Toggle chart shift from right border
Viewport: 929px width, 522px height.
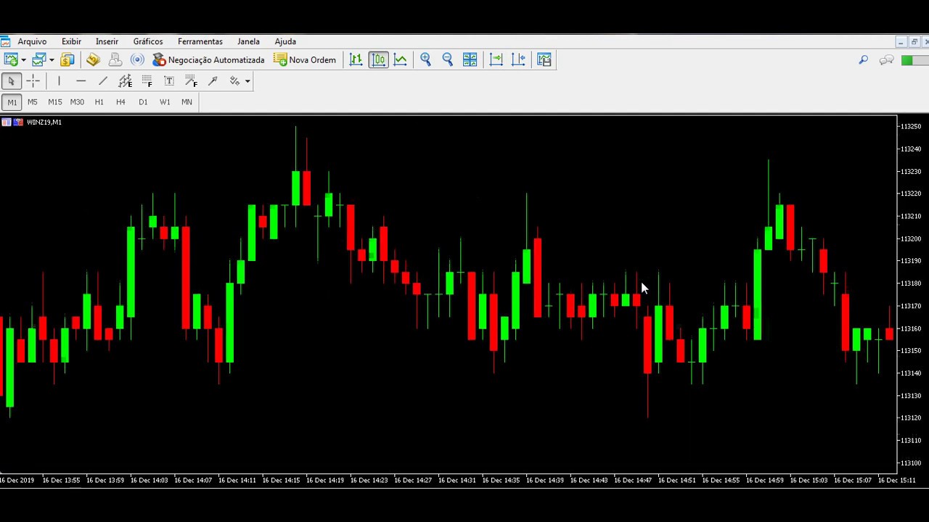pyautogui.click(x=518, y=59)
